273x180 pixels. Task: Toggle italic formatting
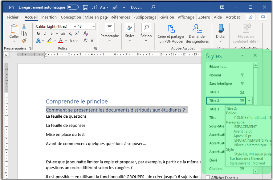(45, 33)
